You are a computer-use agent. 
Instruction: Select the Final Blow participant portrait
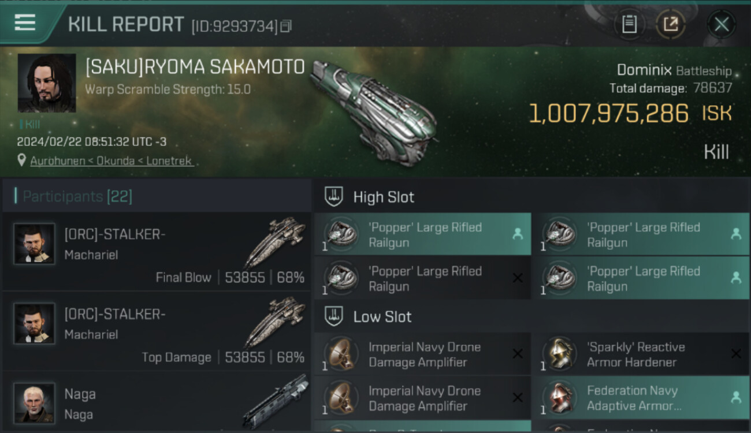[35, 244]
